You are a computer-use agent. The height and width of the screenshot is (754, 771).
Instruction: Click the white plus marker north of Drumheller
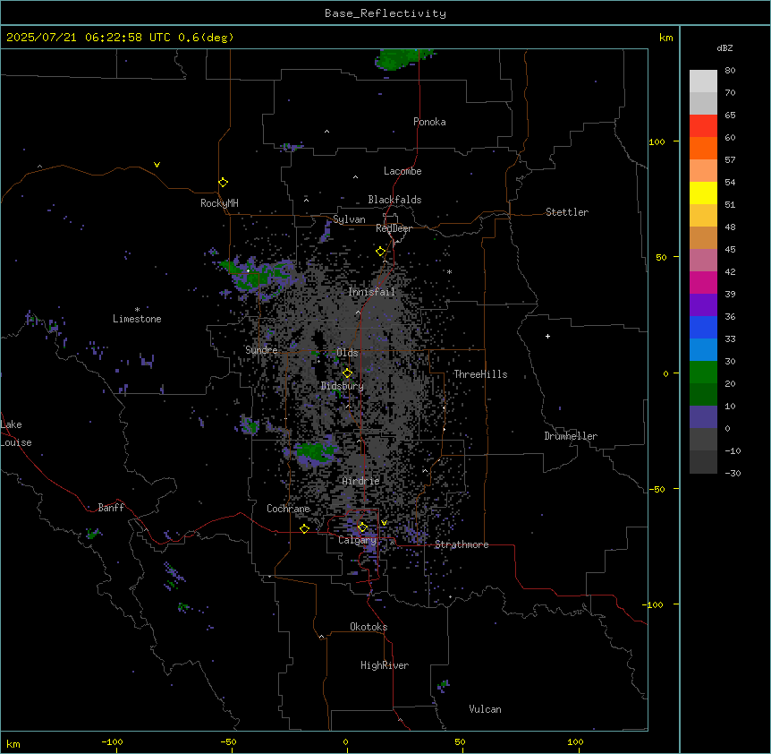click(547, 336)
